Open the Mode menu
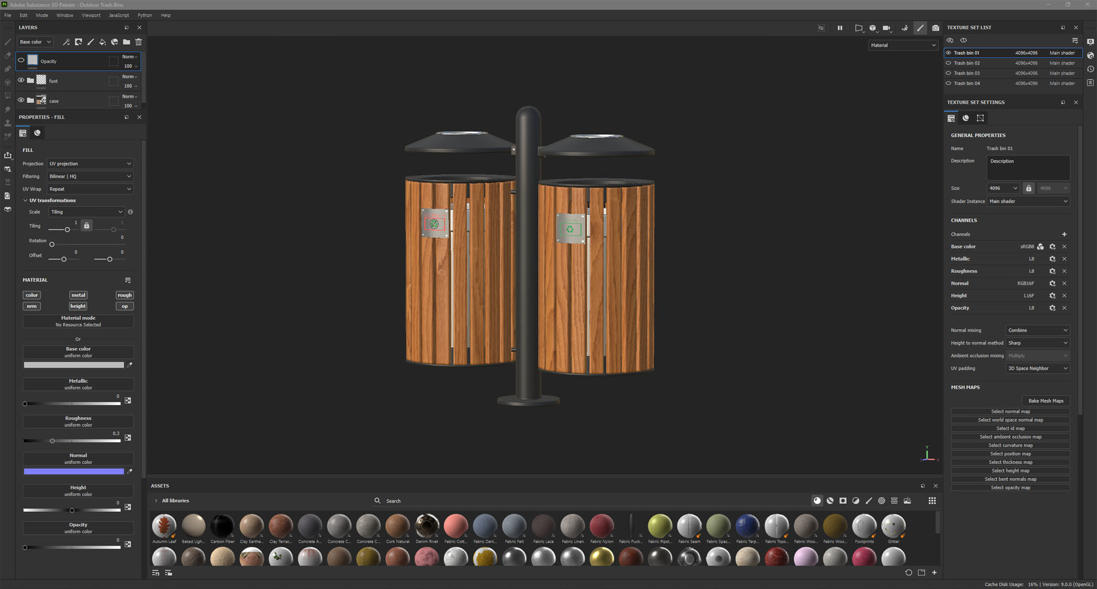The image size is (1097, 589). tap(42, 15)
